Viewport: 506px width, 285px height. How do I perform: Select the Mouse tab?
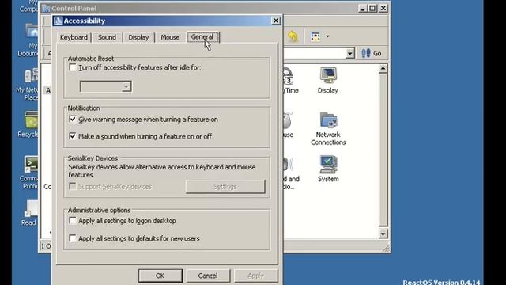(170, 37)
